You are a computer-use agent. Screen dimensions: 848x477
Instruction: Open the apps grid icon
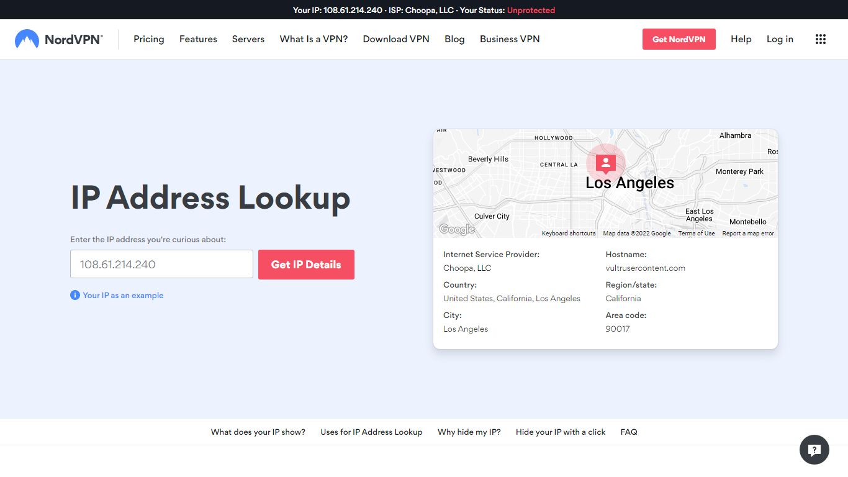[821, 39]
